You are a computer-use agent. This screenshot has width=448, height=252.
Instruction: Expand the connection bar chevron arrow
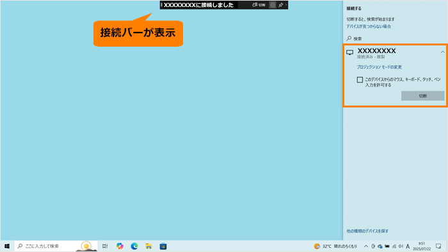coord(286,5)
